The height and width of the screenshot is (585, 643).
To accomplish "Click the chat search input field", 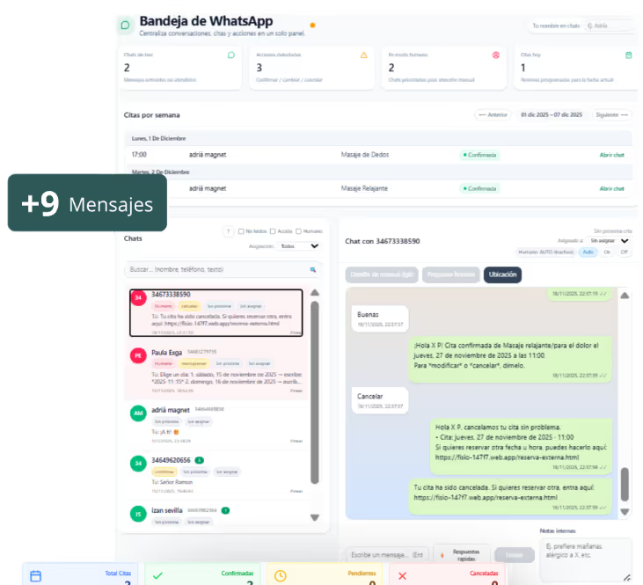I will (223, 269).
